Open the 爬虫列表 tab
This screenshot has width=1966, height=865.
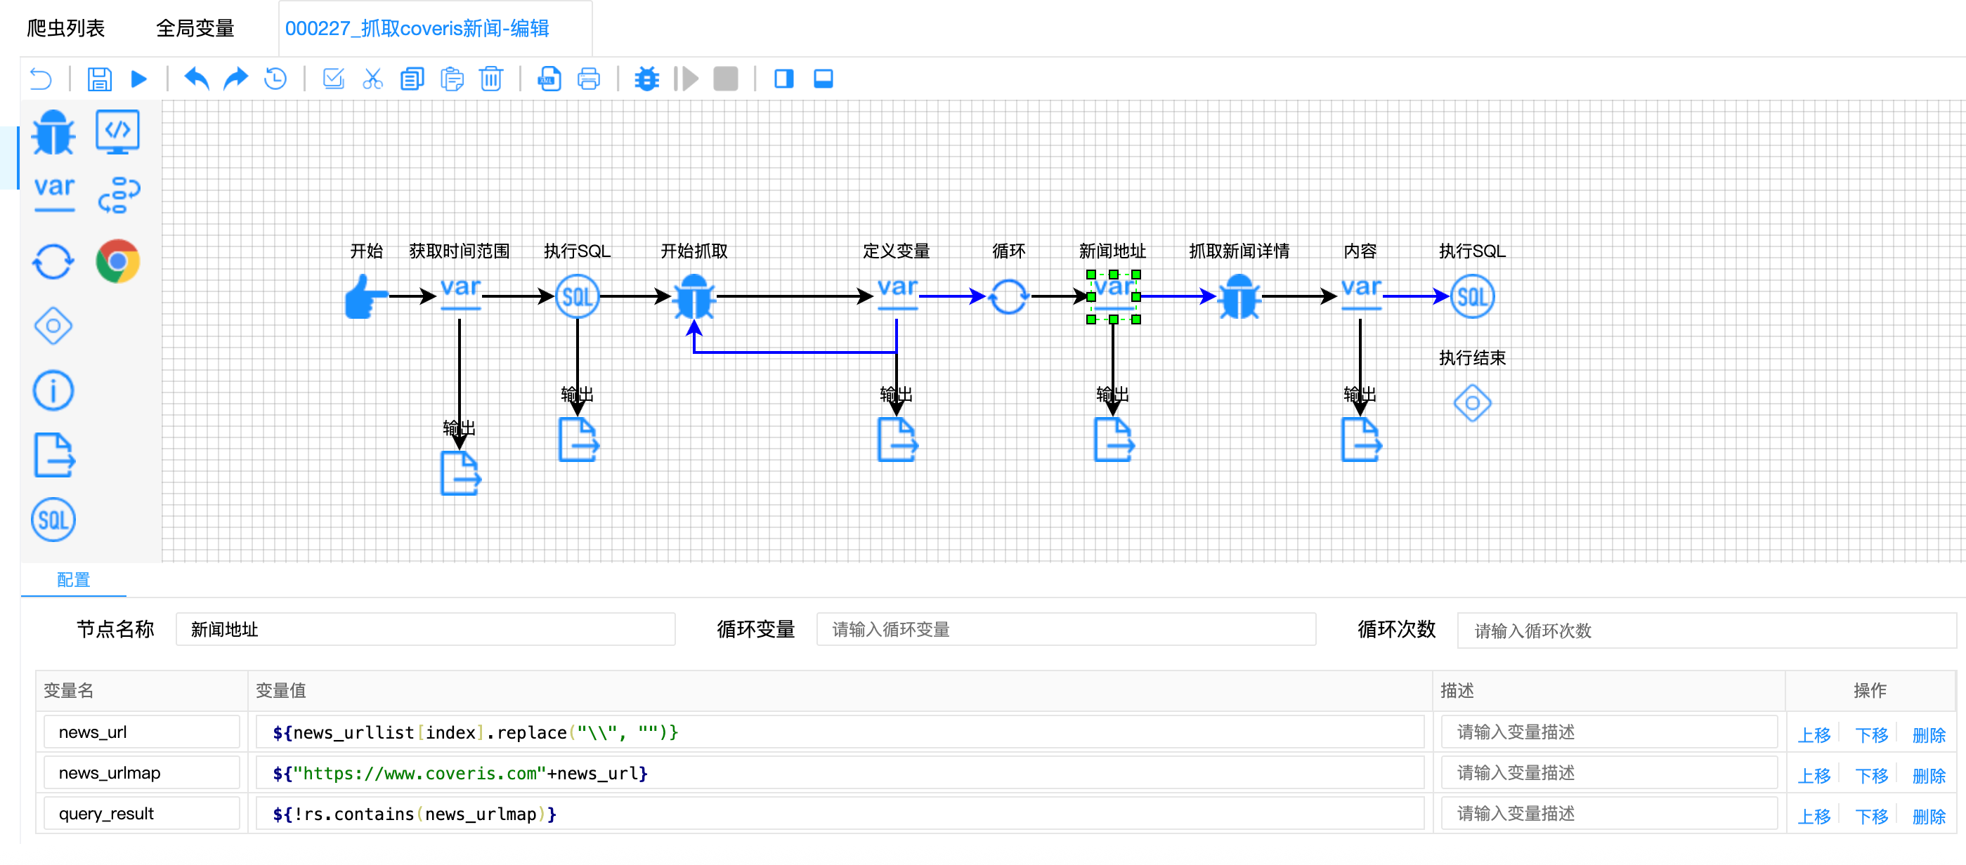(x=65, y=29)
